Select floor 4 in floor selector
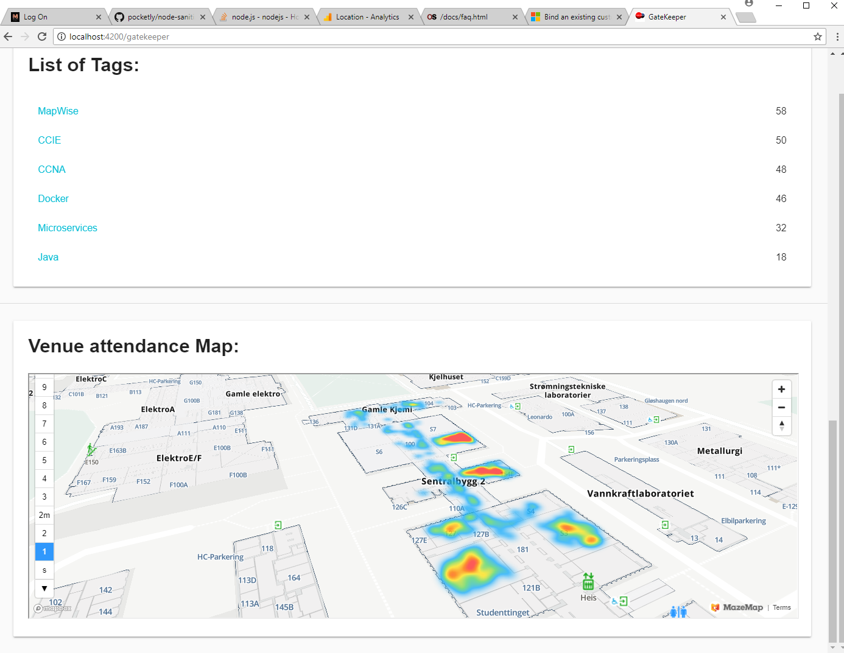 [x=44, y=478]
